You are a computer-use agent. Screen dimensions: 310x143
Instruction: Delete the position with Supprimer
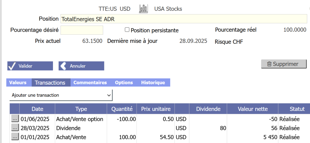tap(284, 64)
